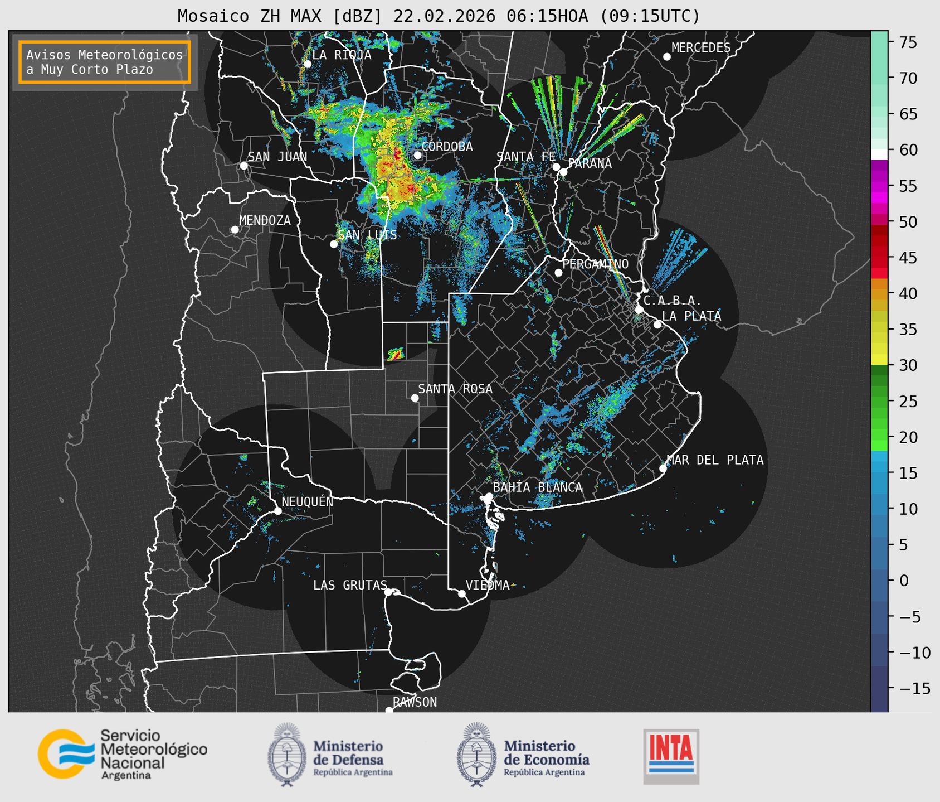940x802 pixels.
Task: Click the MERCEDES city marker dot
Action: 666,57
